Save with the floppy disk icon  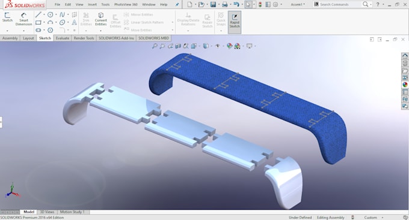(x=213, y=4)
